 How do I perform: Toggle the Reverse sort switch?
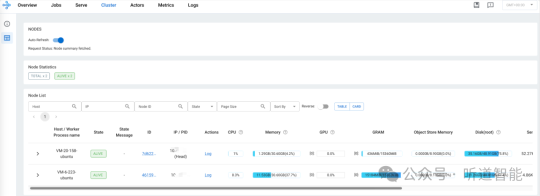[323, 106]
